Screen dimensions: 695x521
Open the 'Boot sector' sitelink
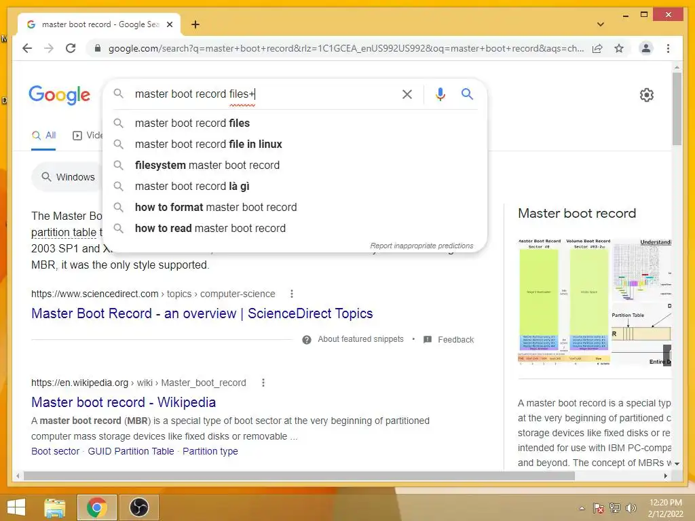56,451
